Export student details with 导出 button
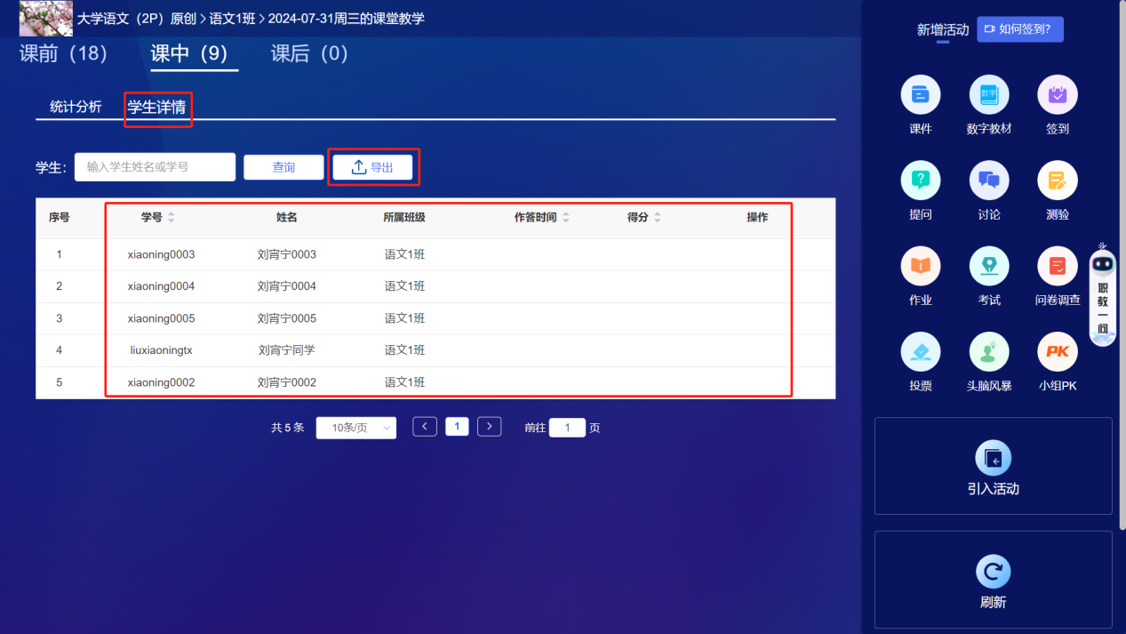Screen dimensions: 1126x634 coord(373,167)
